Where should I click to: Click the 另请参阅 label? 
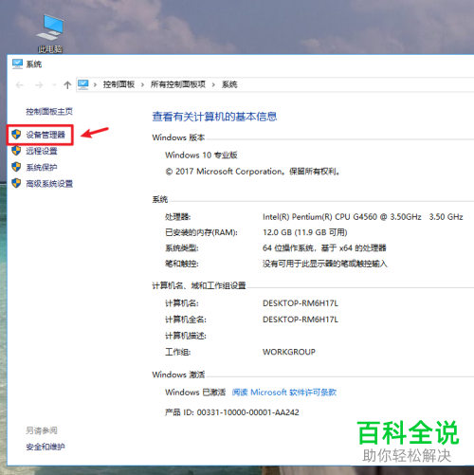(x=42, y=430)
